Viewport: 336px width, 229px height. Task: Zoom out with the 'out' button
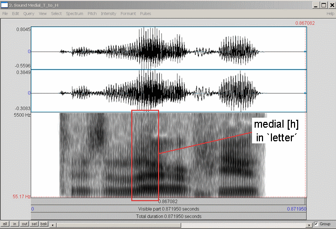click(x=25, y=224)
